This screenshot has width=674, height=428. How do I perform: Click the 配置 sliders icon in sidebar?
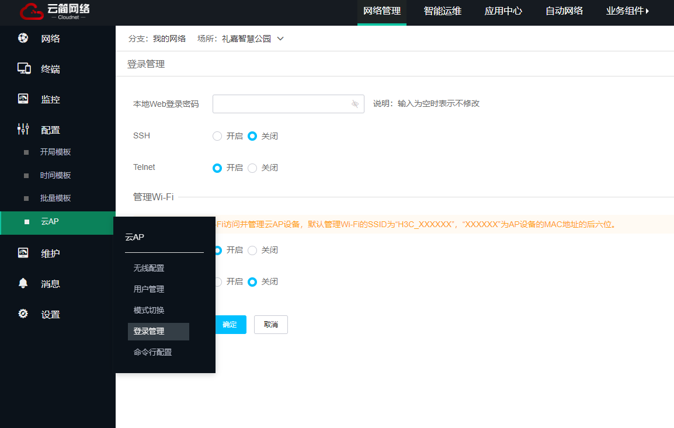point(23,129)
